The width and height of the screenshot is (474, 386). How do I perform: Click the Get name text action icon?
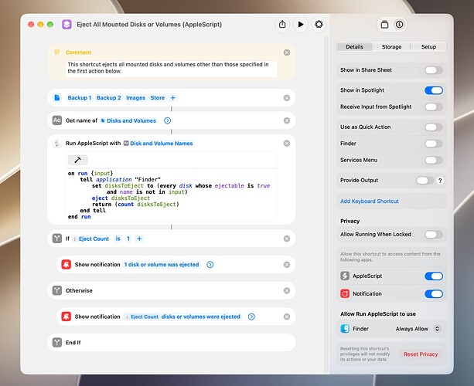[57, 120]
